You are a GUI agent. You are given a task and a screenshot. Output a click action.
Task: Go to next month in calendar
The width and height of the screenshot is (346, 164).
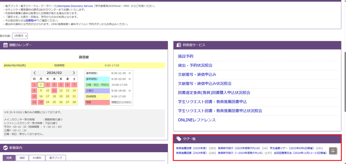pyautogui.click(x=74, y=73)
